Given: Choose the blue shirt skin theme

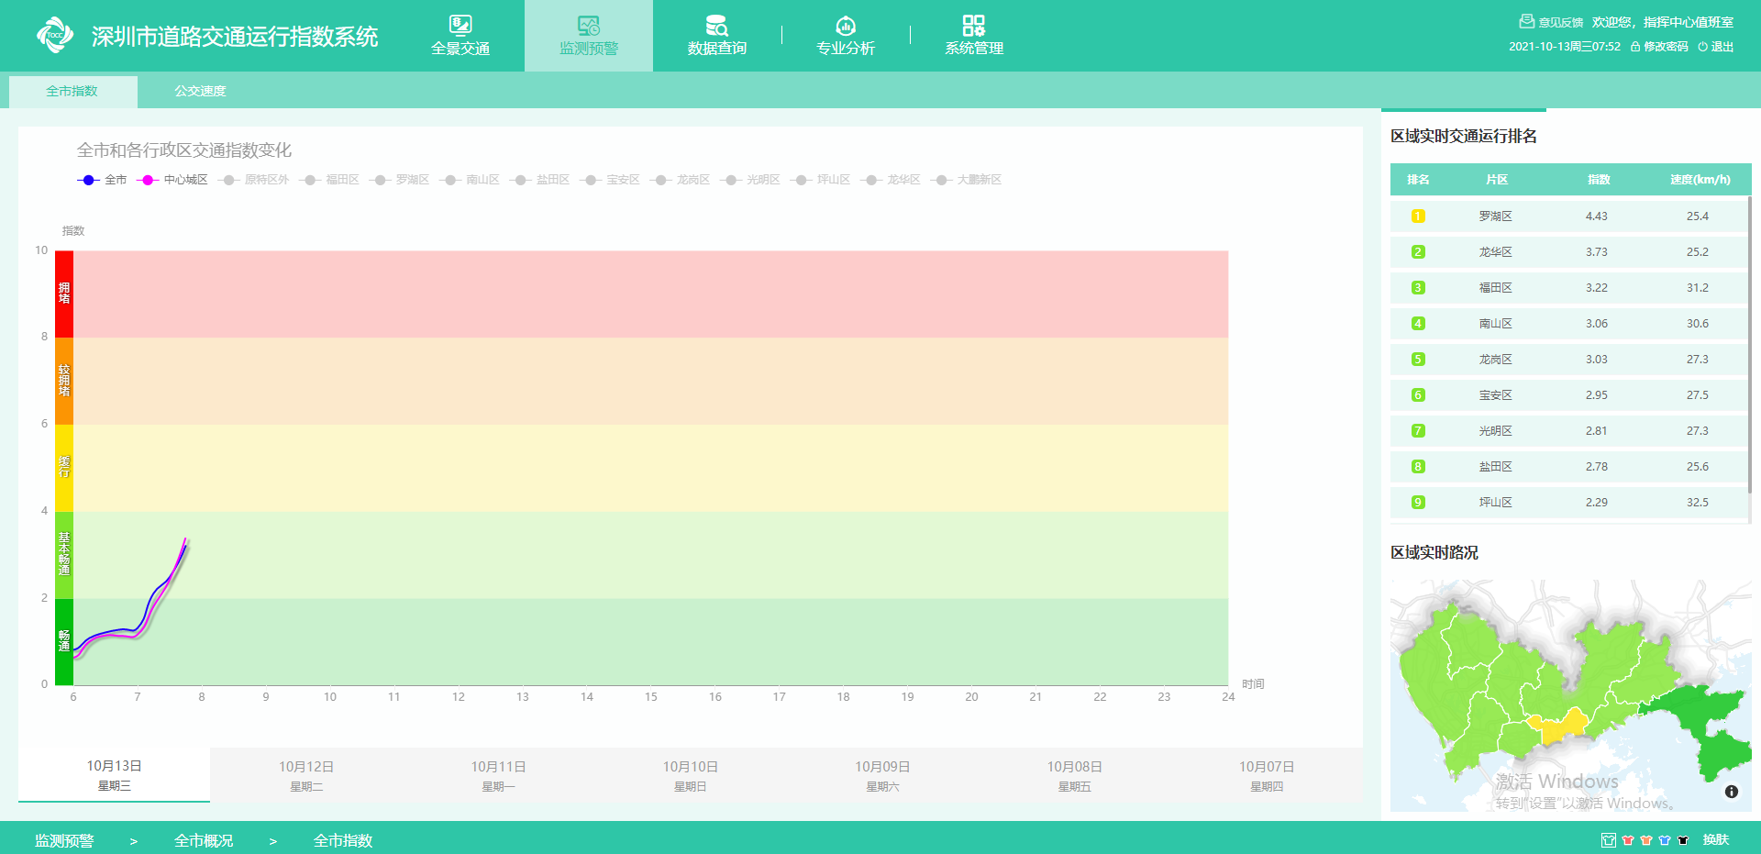Looking at the screenshot, I should (x=1665, y=840).
